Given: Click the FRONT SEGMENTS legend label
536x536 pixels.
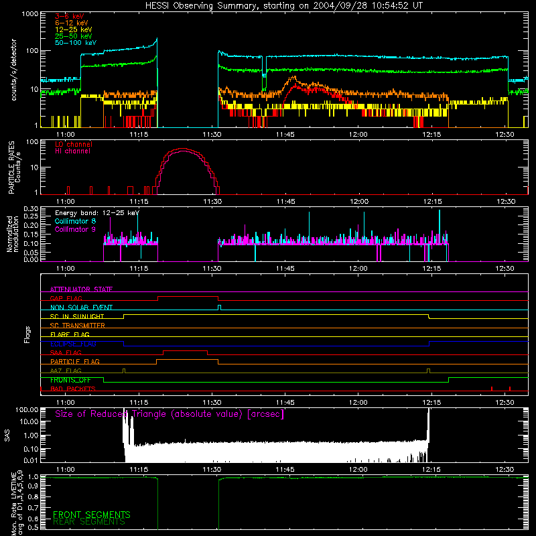Looking at the screenshot, I should coord(92,515).
